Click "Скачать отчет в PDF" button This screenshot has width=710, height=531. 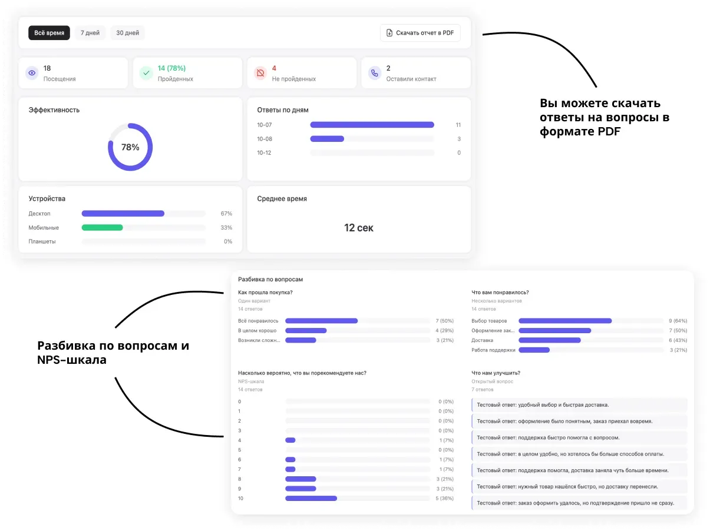click(420, 33)
